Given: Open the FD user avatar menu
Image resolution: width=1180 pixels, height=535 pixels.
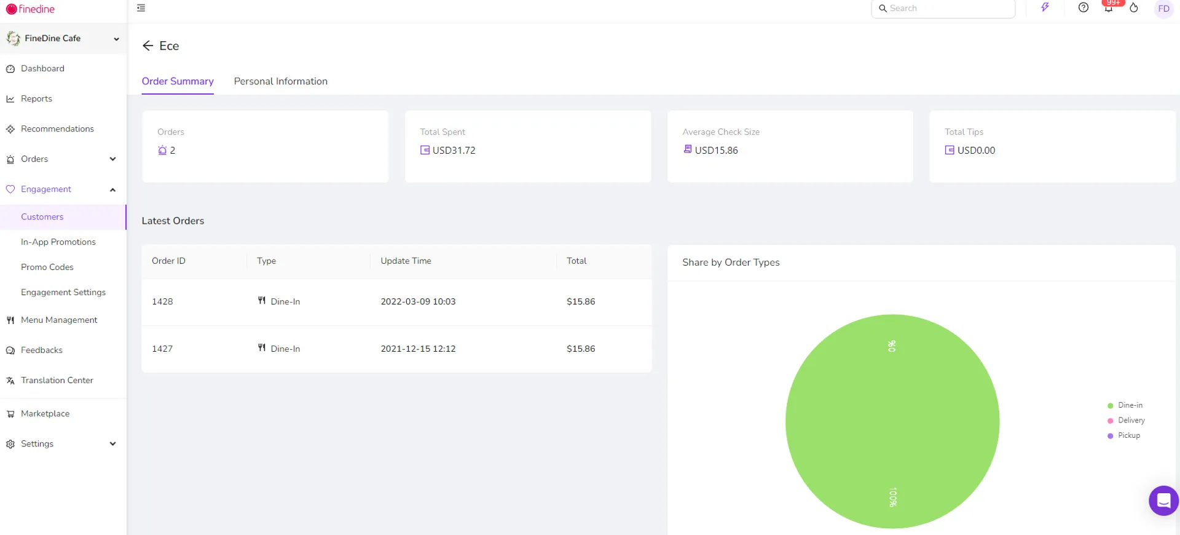Looking at the screenshot, I should click(1163, 9).
